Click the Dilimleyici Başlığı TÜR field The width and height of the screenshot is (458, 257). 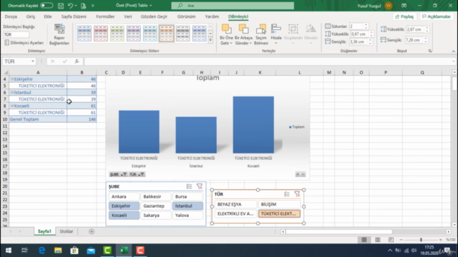16,34
